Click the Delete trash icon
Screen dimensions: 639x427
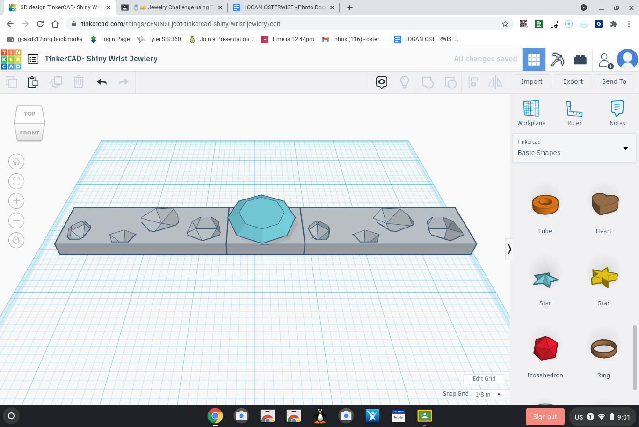pyautogui.click(x=79, y=82)
